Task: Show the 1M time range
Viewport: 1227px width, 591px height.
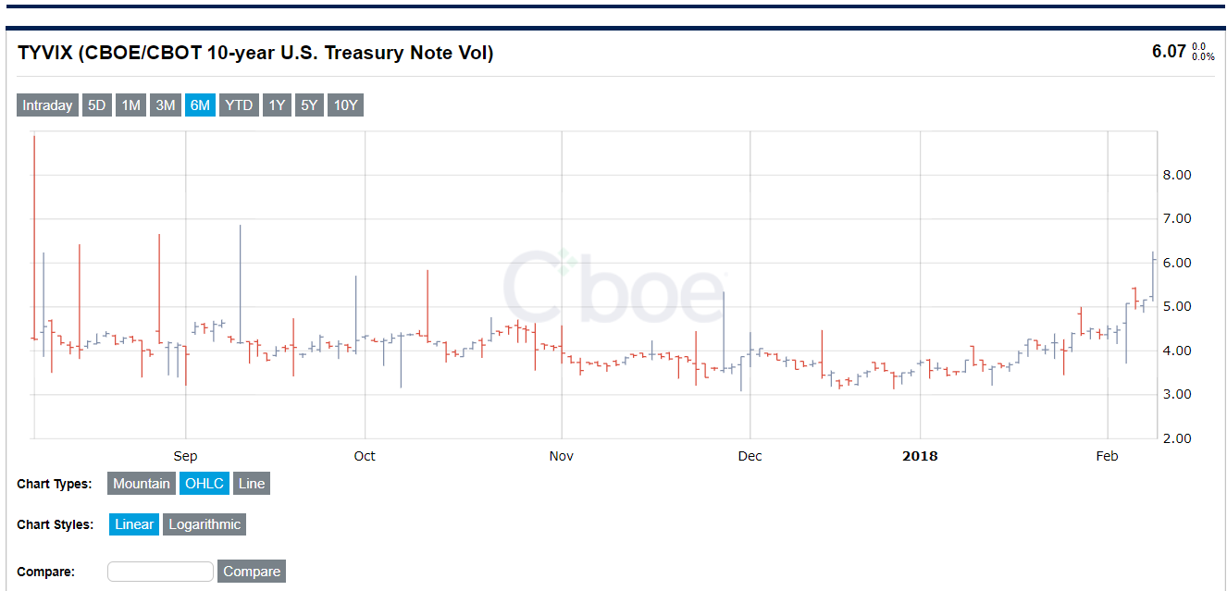Action: (x=130, y=105)
